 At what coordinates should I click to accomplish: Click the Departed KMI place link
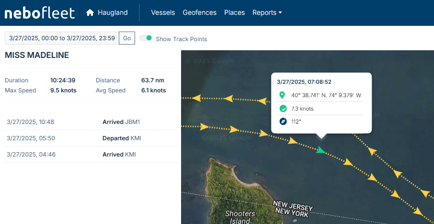click(x=136, y=138)
